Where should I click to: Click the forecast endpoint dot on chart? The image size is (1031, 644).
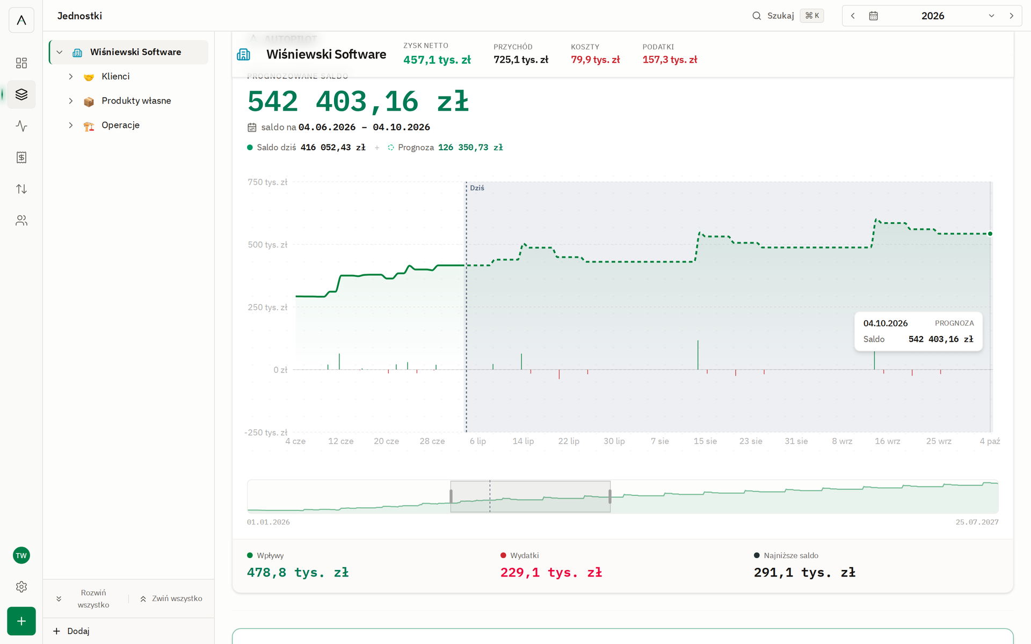pyautogui.click(x=990, y=234)
